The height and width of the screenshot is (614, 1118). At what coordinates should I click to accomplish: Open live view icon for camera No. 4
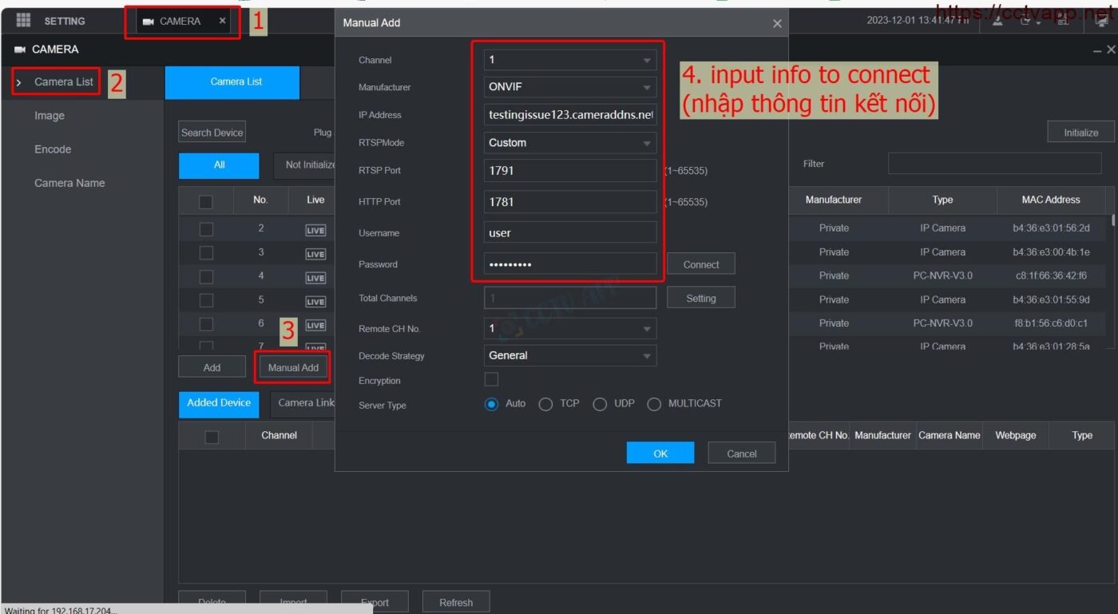point(315,278)
